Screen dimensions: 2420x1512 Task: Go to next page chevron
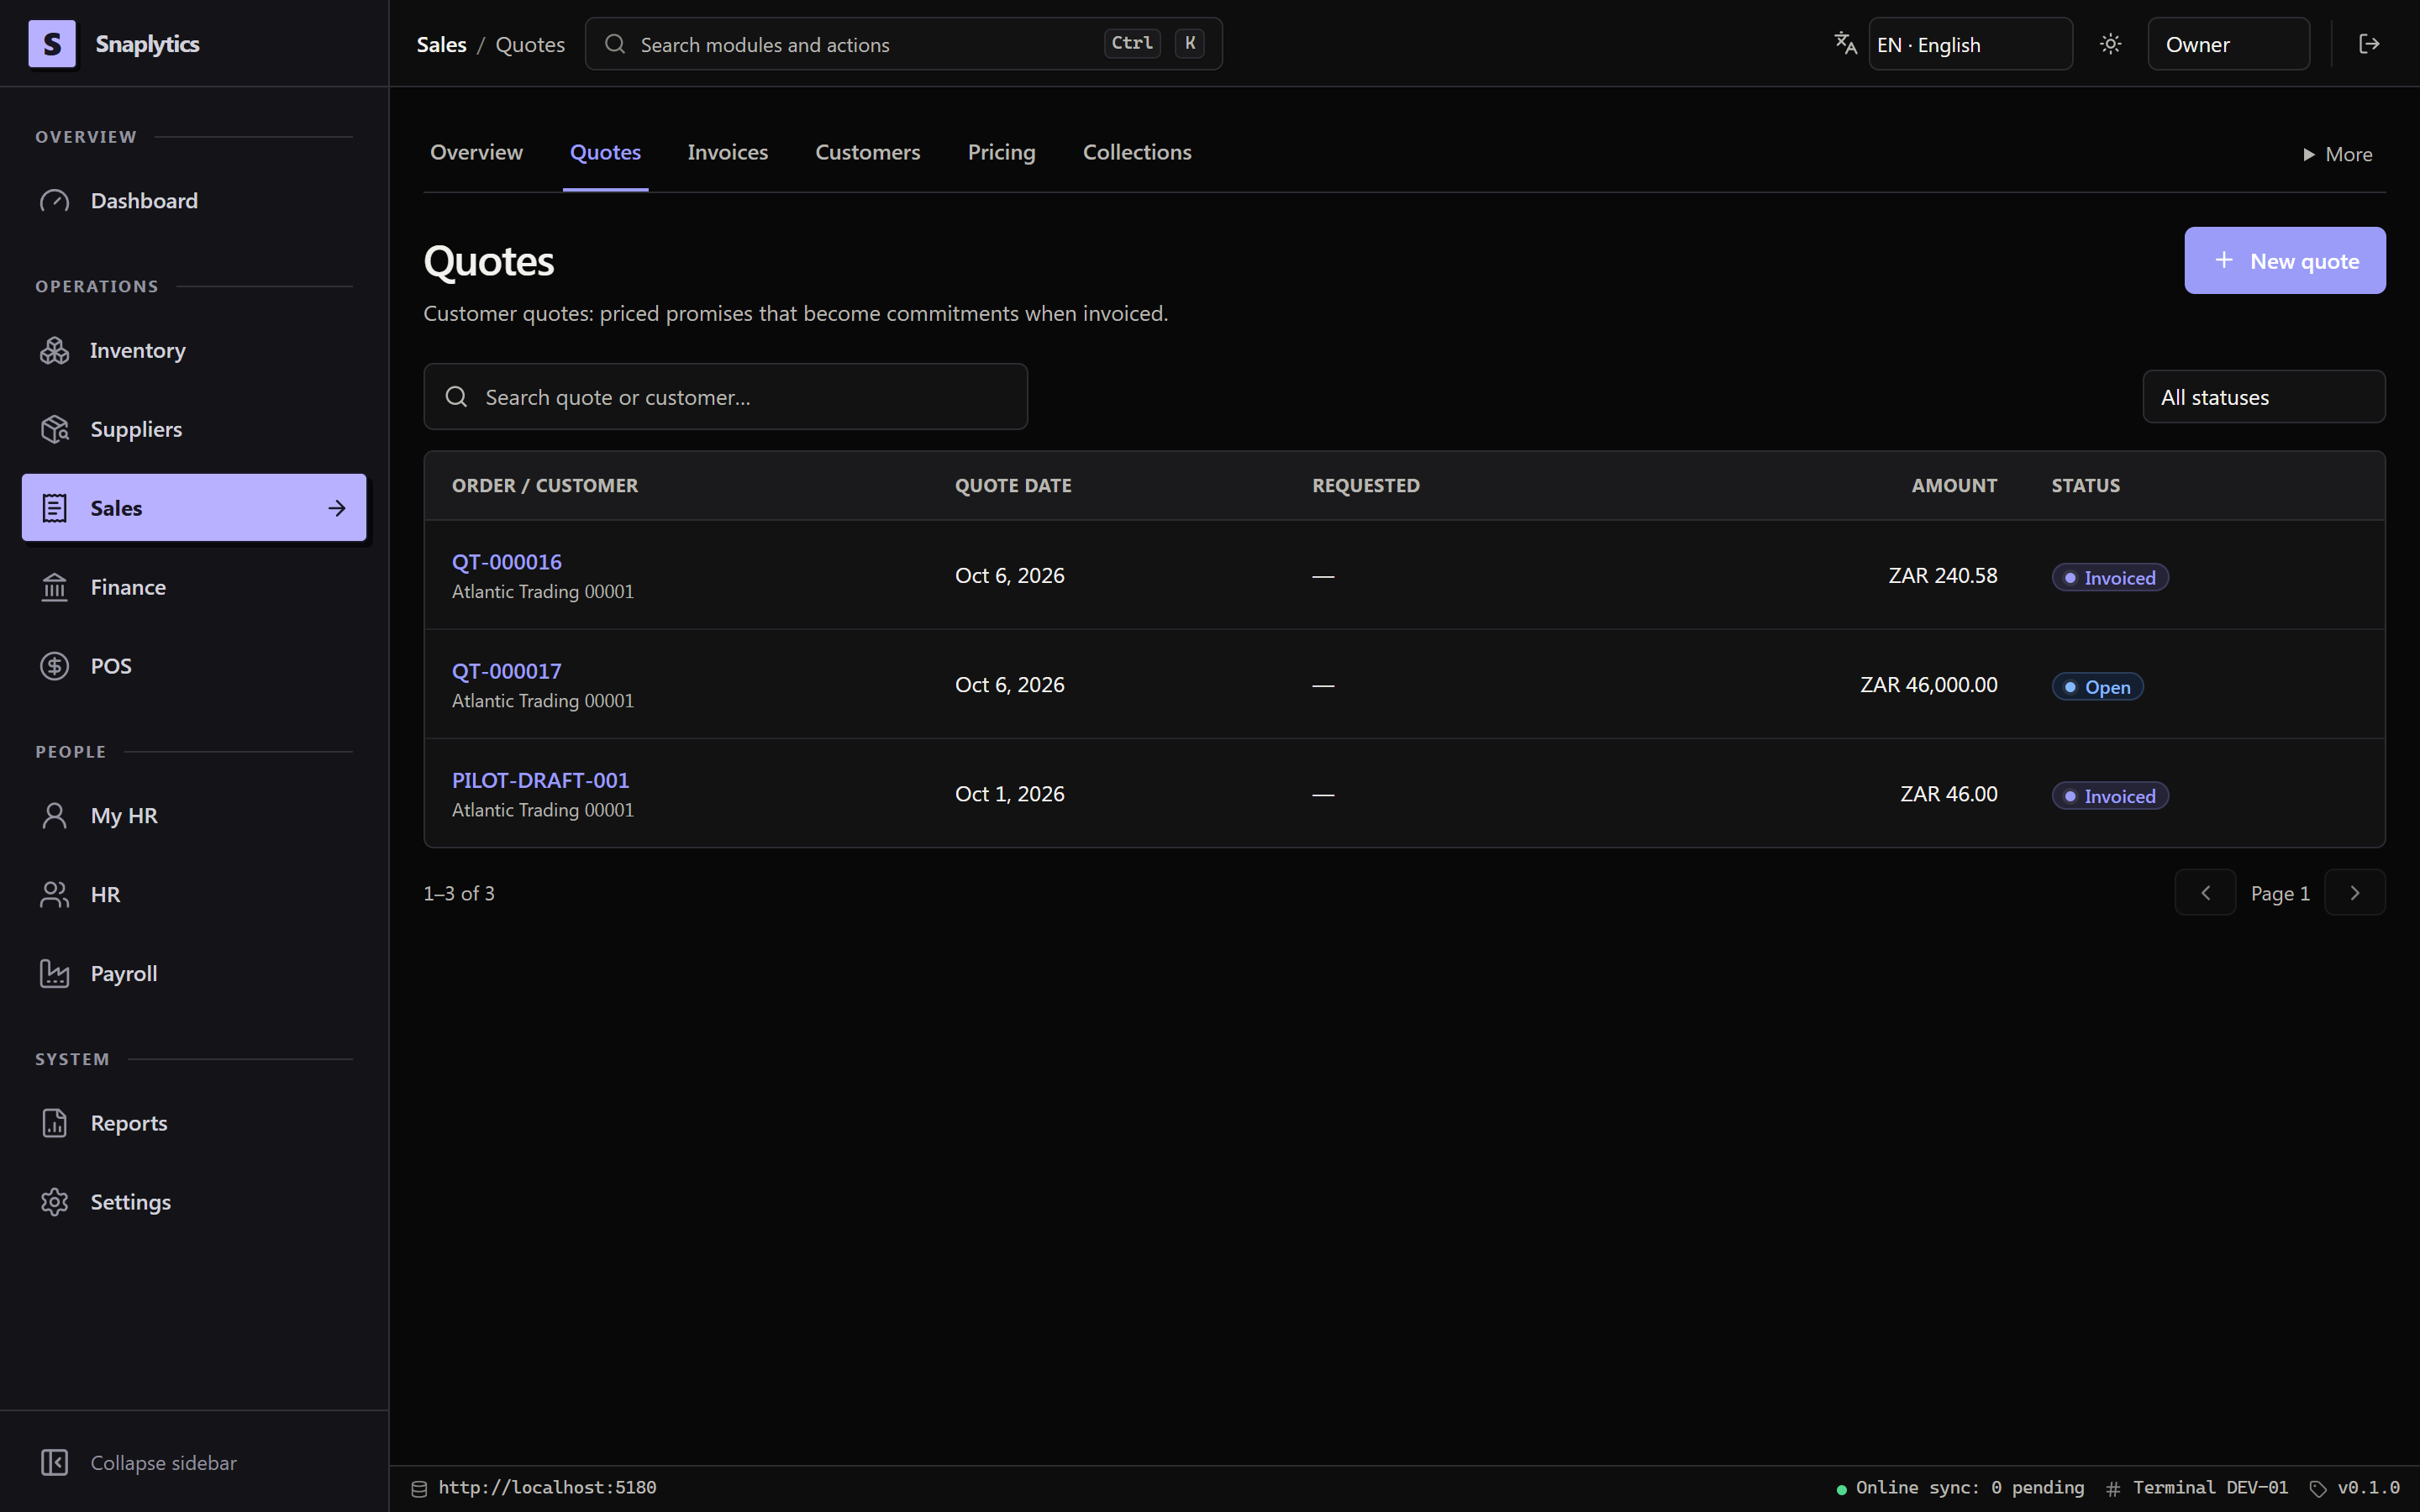point(2354,893)
